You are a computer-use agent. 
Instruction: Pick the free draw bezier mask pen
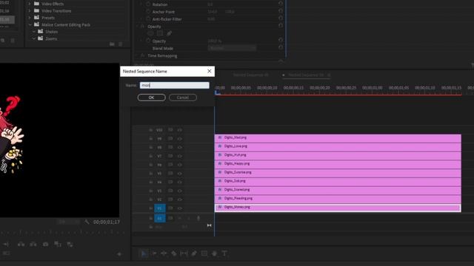(170, 33)
